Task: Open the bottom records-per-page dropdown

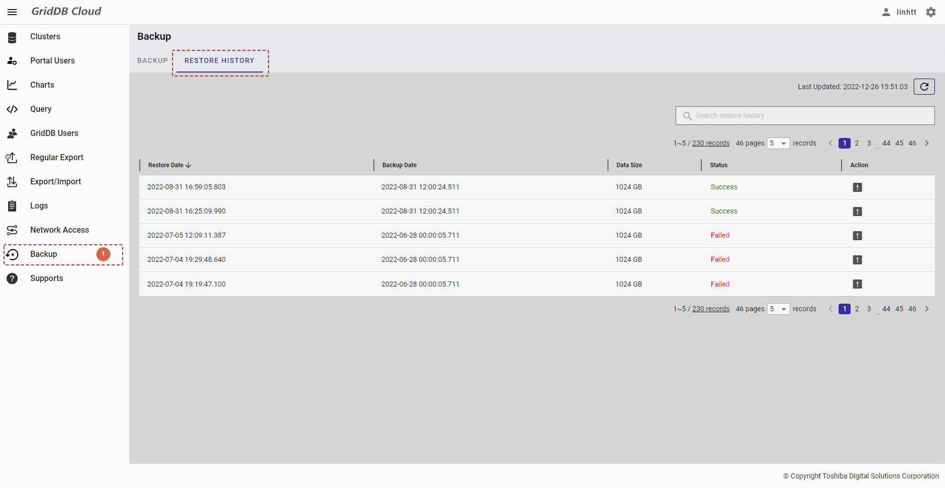Action: [x=778, y=309]
